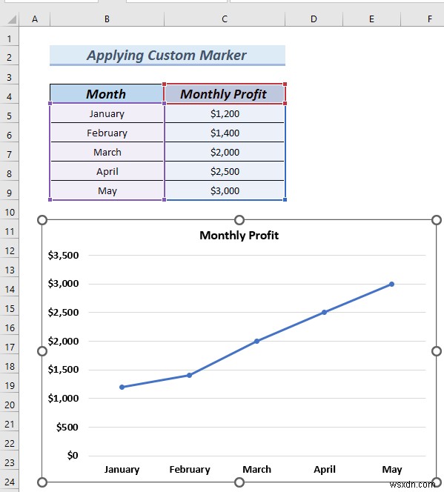Viewport: 444px width, 492px height.
Task: Select column D header
Action: (x=314, y=19)
